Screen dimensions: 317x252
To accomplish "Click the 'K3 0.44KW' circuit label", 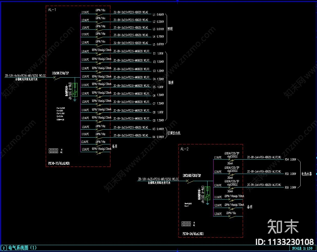I will [158, 129].
